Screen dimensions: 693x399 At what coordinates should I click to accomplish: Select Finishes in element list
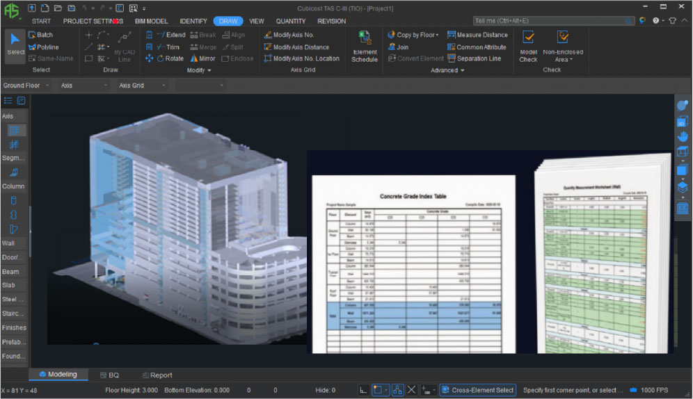point(14,328)
